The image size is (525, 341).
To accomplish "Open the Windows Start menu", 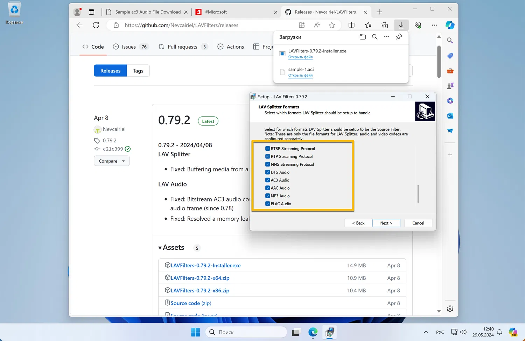I will point(195,332).
